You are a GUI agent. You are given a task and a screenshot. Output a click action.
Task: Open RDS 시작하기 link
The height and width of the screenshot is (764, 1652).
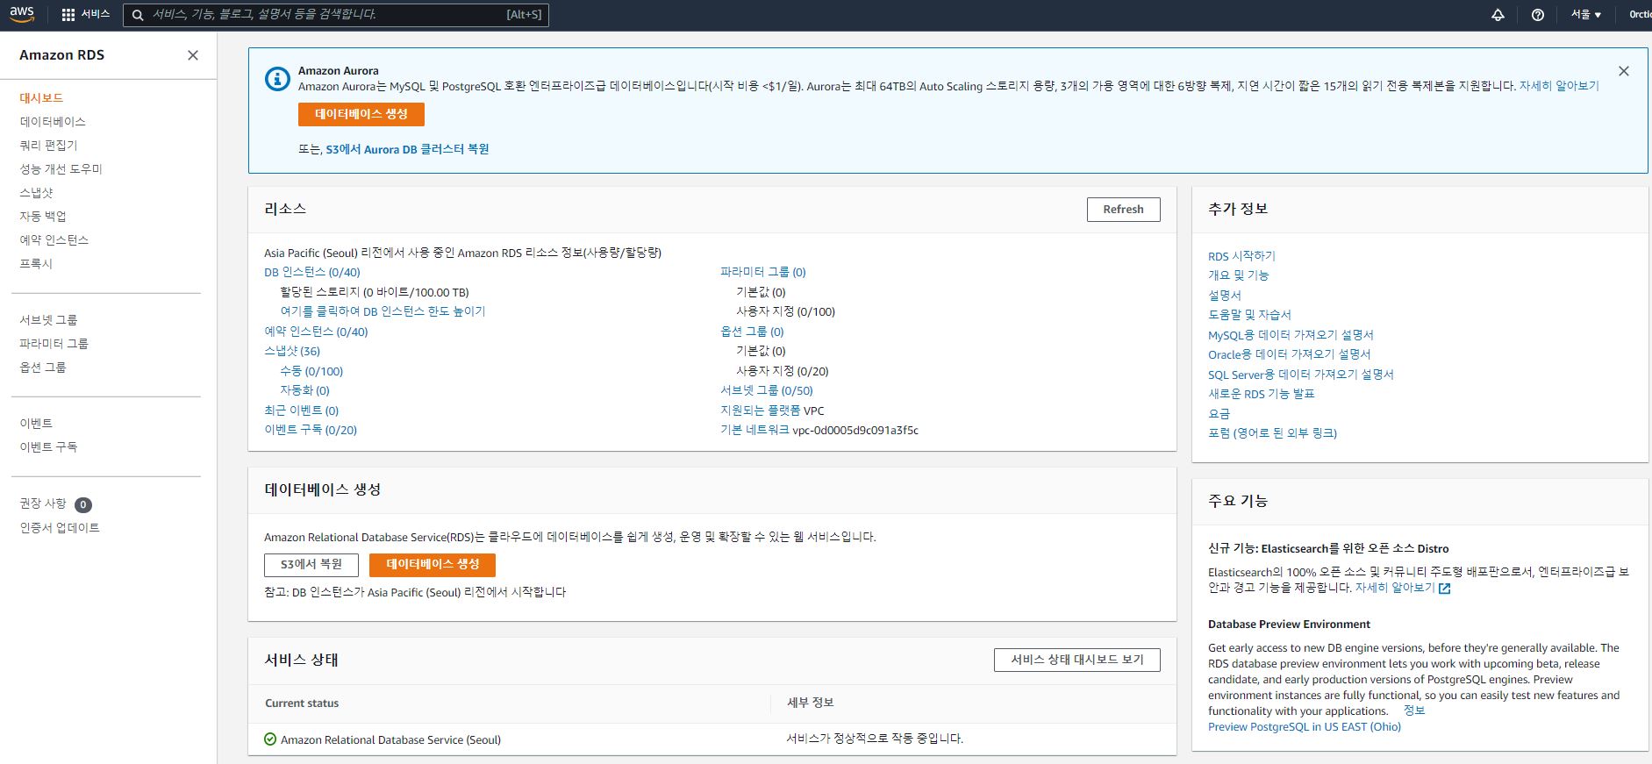[x=1241, y=257]
